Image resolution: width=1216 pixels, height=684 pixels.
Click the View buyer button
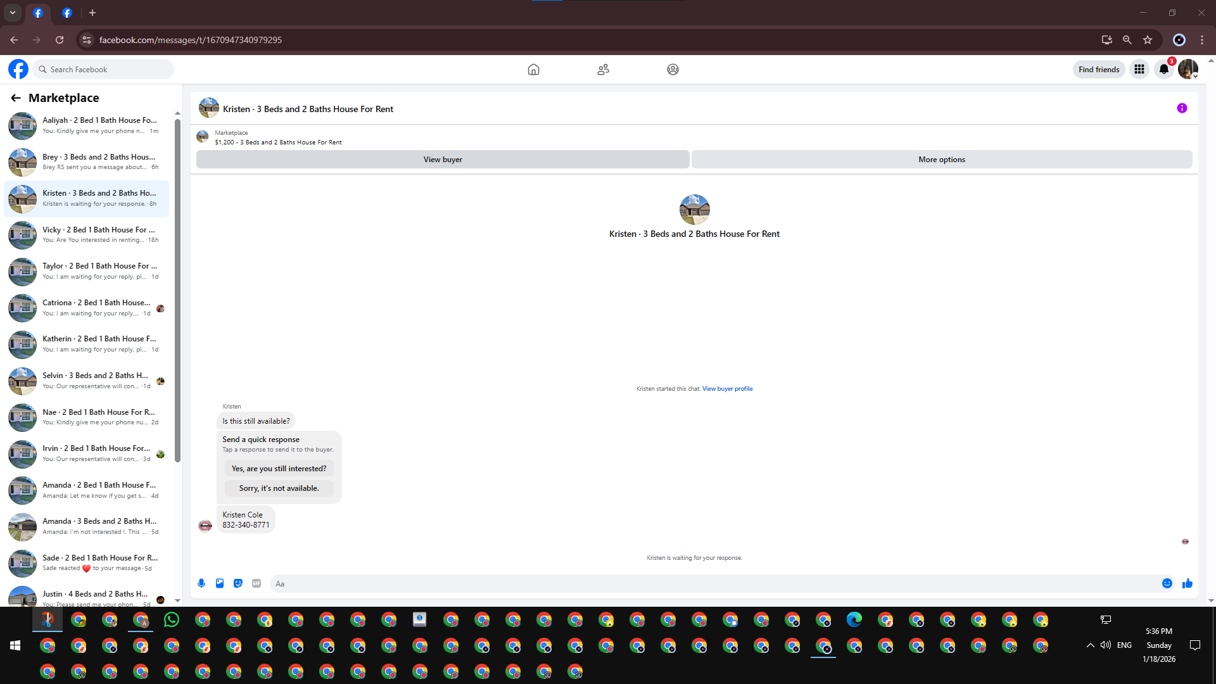(443, 160)
